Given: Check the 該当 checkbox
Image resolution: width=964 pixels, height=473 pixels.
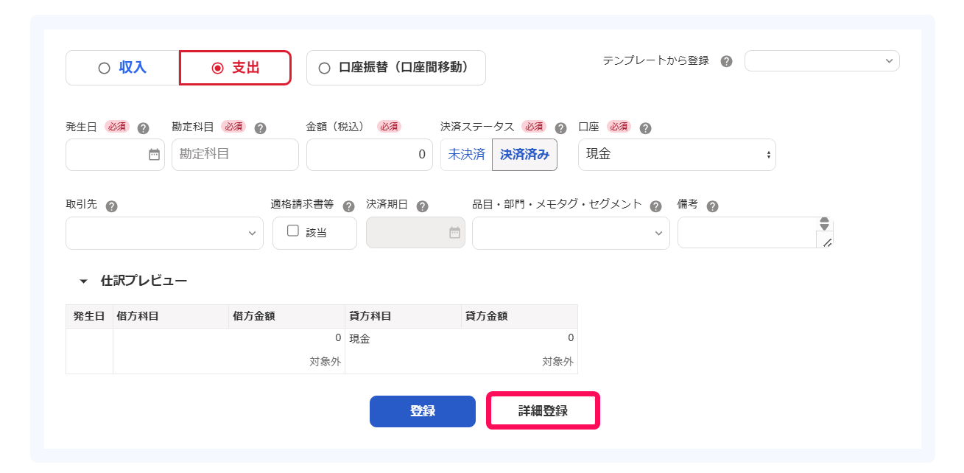Looking at the screenshot, I should click(x=293, y=231).
